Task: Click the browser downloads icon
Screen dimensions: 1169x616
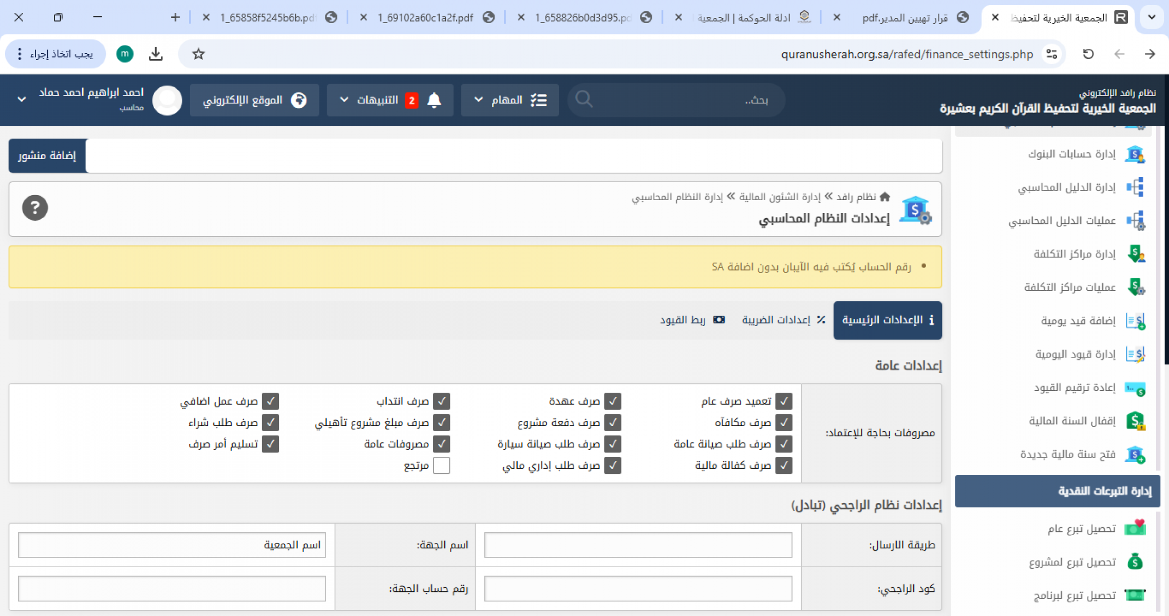Action: click(156, 54)
